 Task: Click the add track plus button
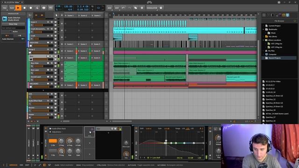click(43, 90)
